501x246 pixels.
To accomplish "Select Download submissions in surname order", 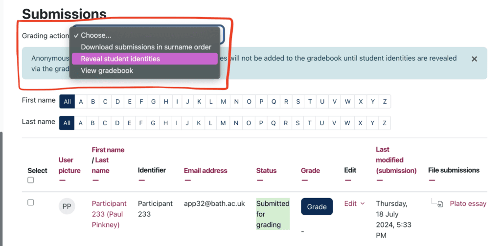I will (146, 47).
